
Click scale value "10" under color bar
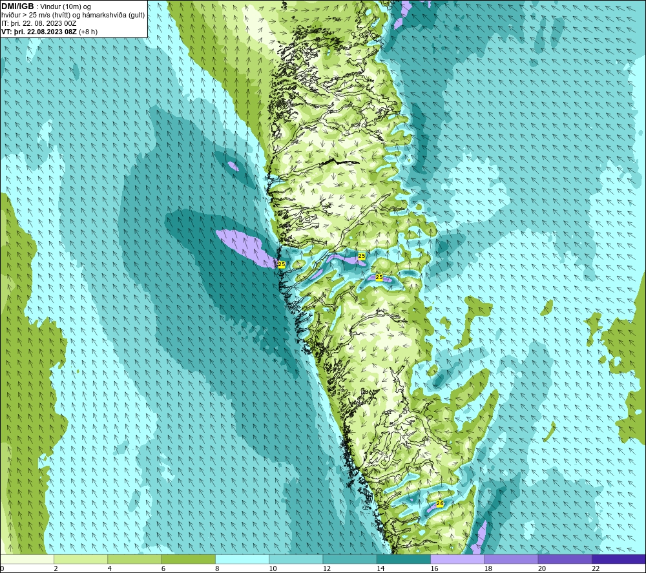(273, 568)
